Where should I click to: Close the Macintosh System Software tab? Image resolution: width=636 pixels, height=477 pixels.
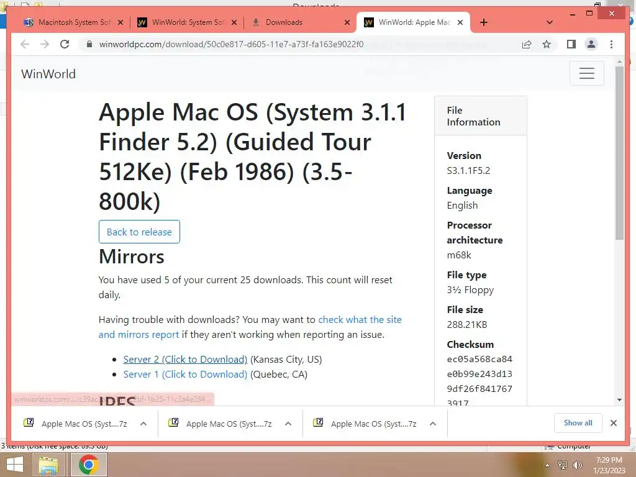tap(120, 23)
